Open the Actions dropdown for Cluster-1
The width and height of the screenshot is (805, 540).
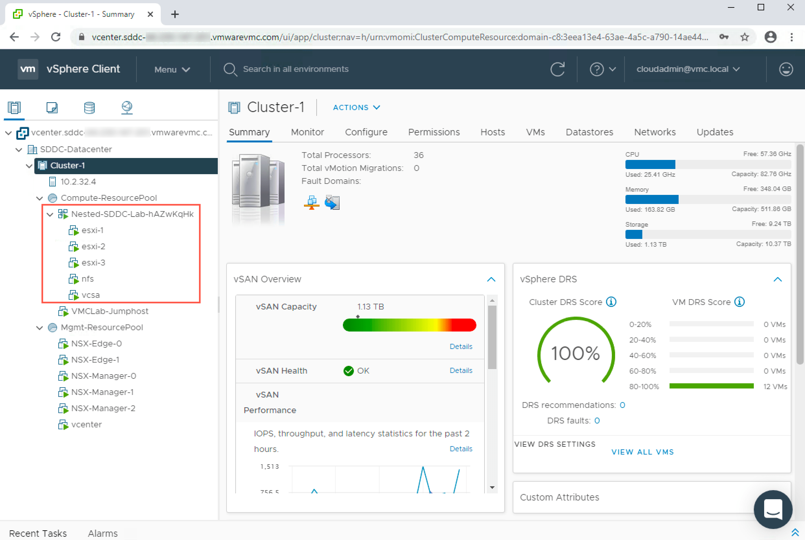[x=356, y=107]
